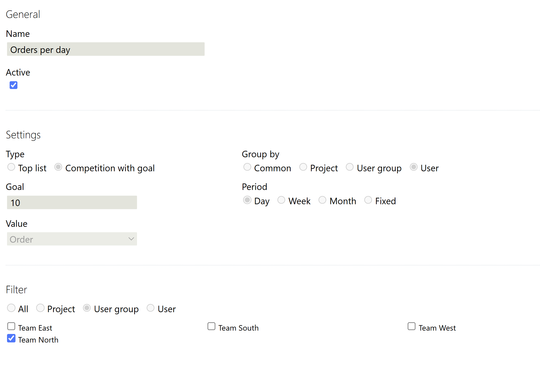Enable the Team South checkbox
The image size is (540, 369).
[211, 326]
